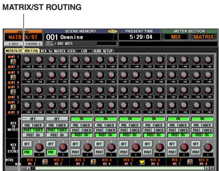The width and height of the screenshot is (219, 171).
Task: Turn off MIX 6 to matrix ON button
Action: (154, 119)
